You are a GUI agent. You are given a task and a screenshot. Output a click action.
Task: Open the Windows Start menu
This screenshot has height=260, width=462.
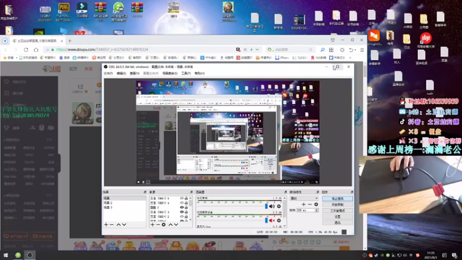pyautogui.click(x=6, y=255)
